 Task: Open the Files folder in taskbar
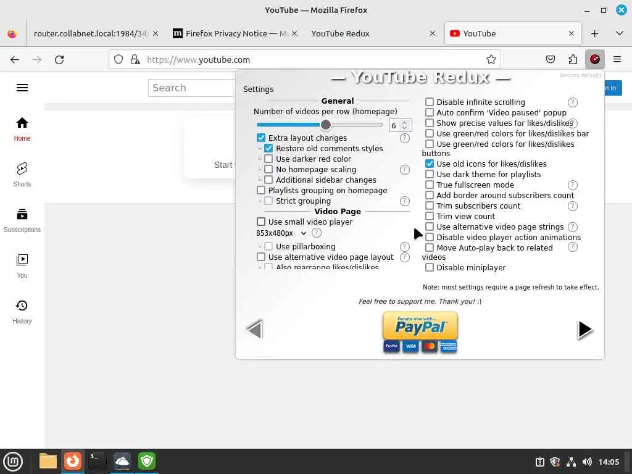click(x=48, y=461)
